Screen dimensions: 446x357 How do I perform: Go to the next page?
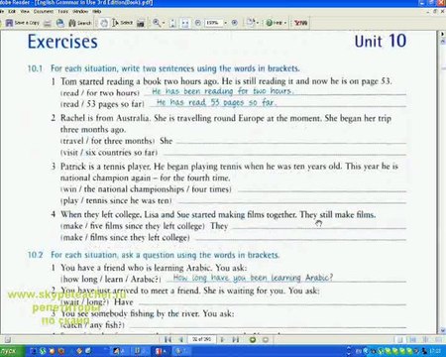tap(223, 339)
